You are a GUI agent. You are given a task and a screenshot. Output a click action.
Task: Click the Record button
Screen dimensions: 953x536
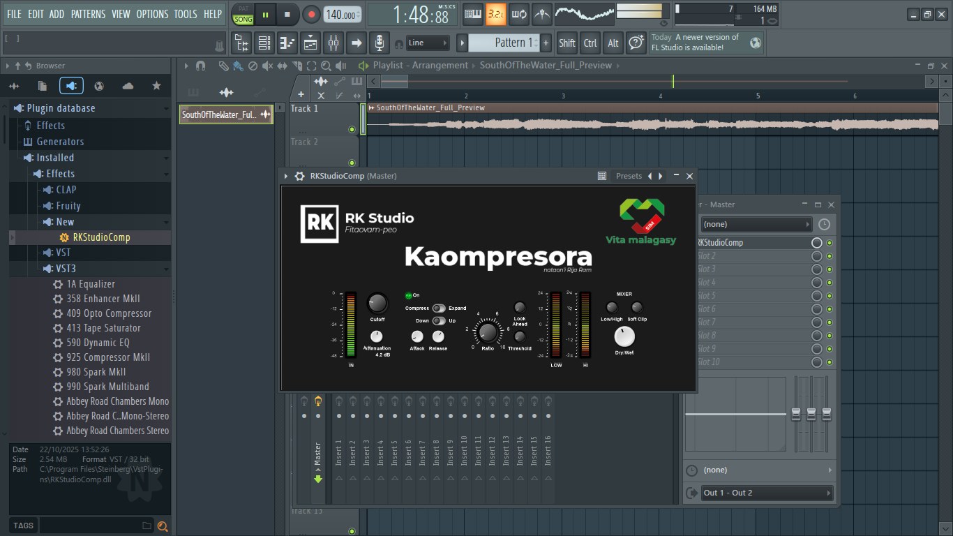pos(311,14)
